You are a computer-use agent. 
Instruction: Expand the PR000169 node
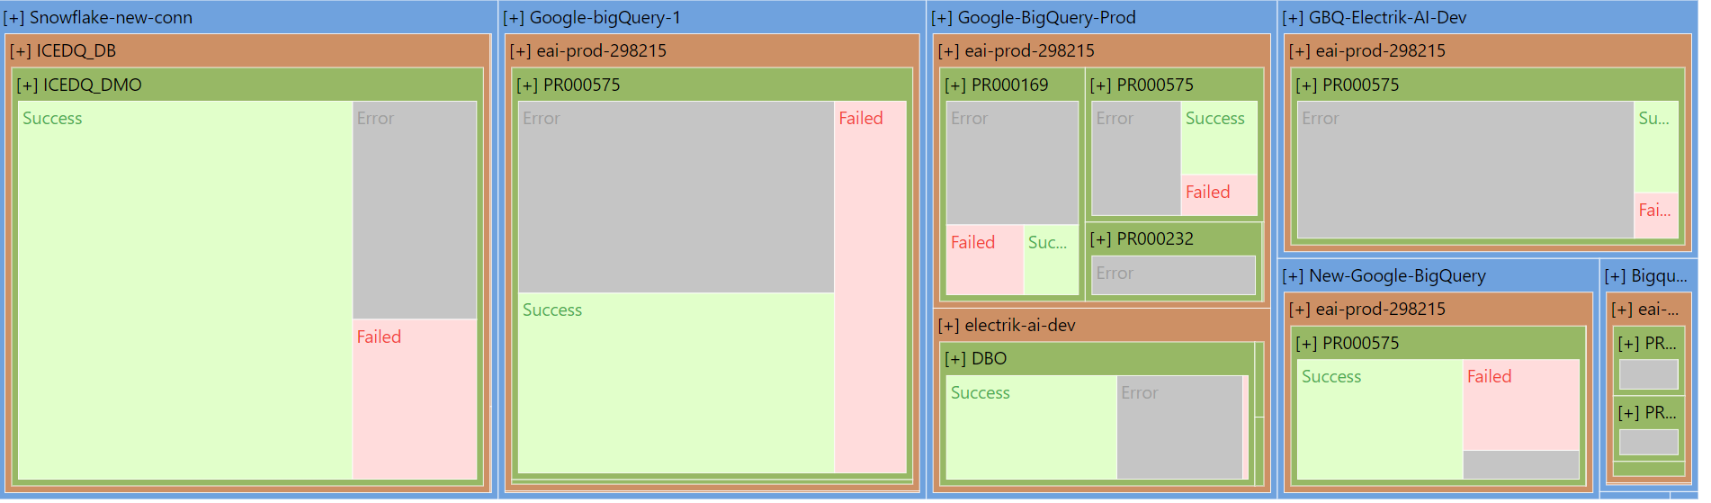955,85
